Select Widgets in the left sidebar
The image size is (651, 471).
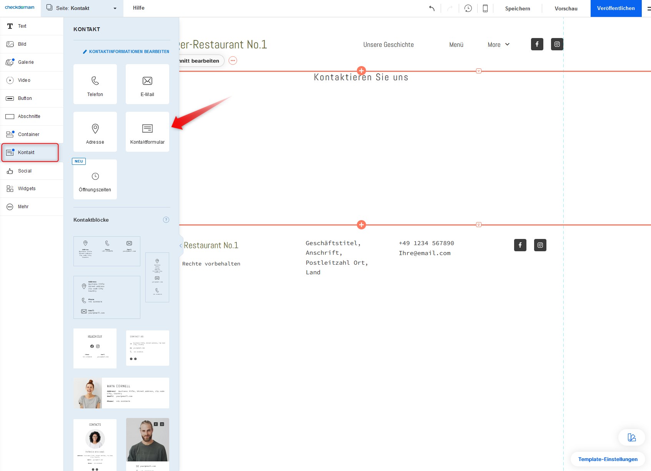coord(27,189)
